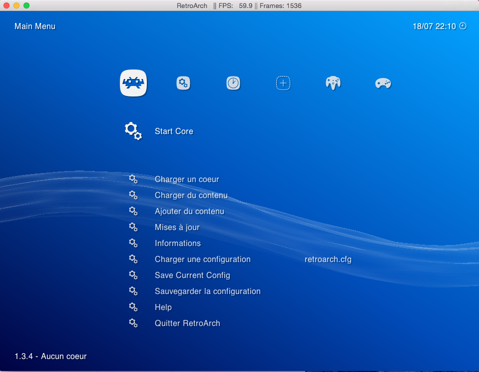Open Mises à jour entry
479x372 pixels.
(x=177, y=227)
